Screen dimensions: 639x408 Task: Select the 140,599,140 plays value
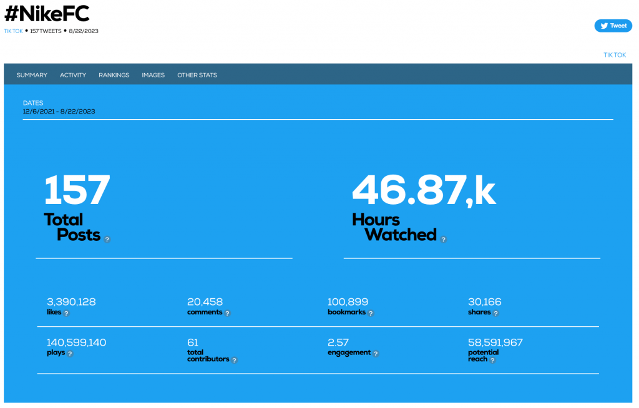pyautogui.click(x=77, y=342)
